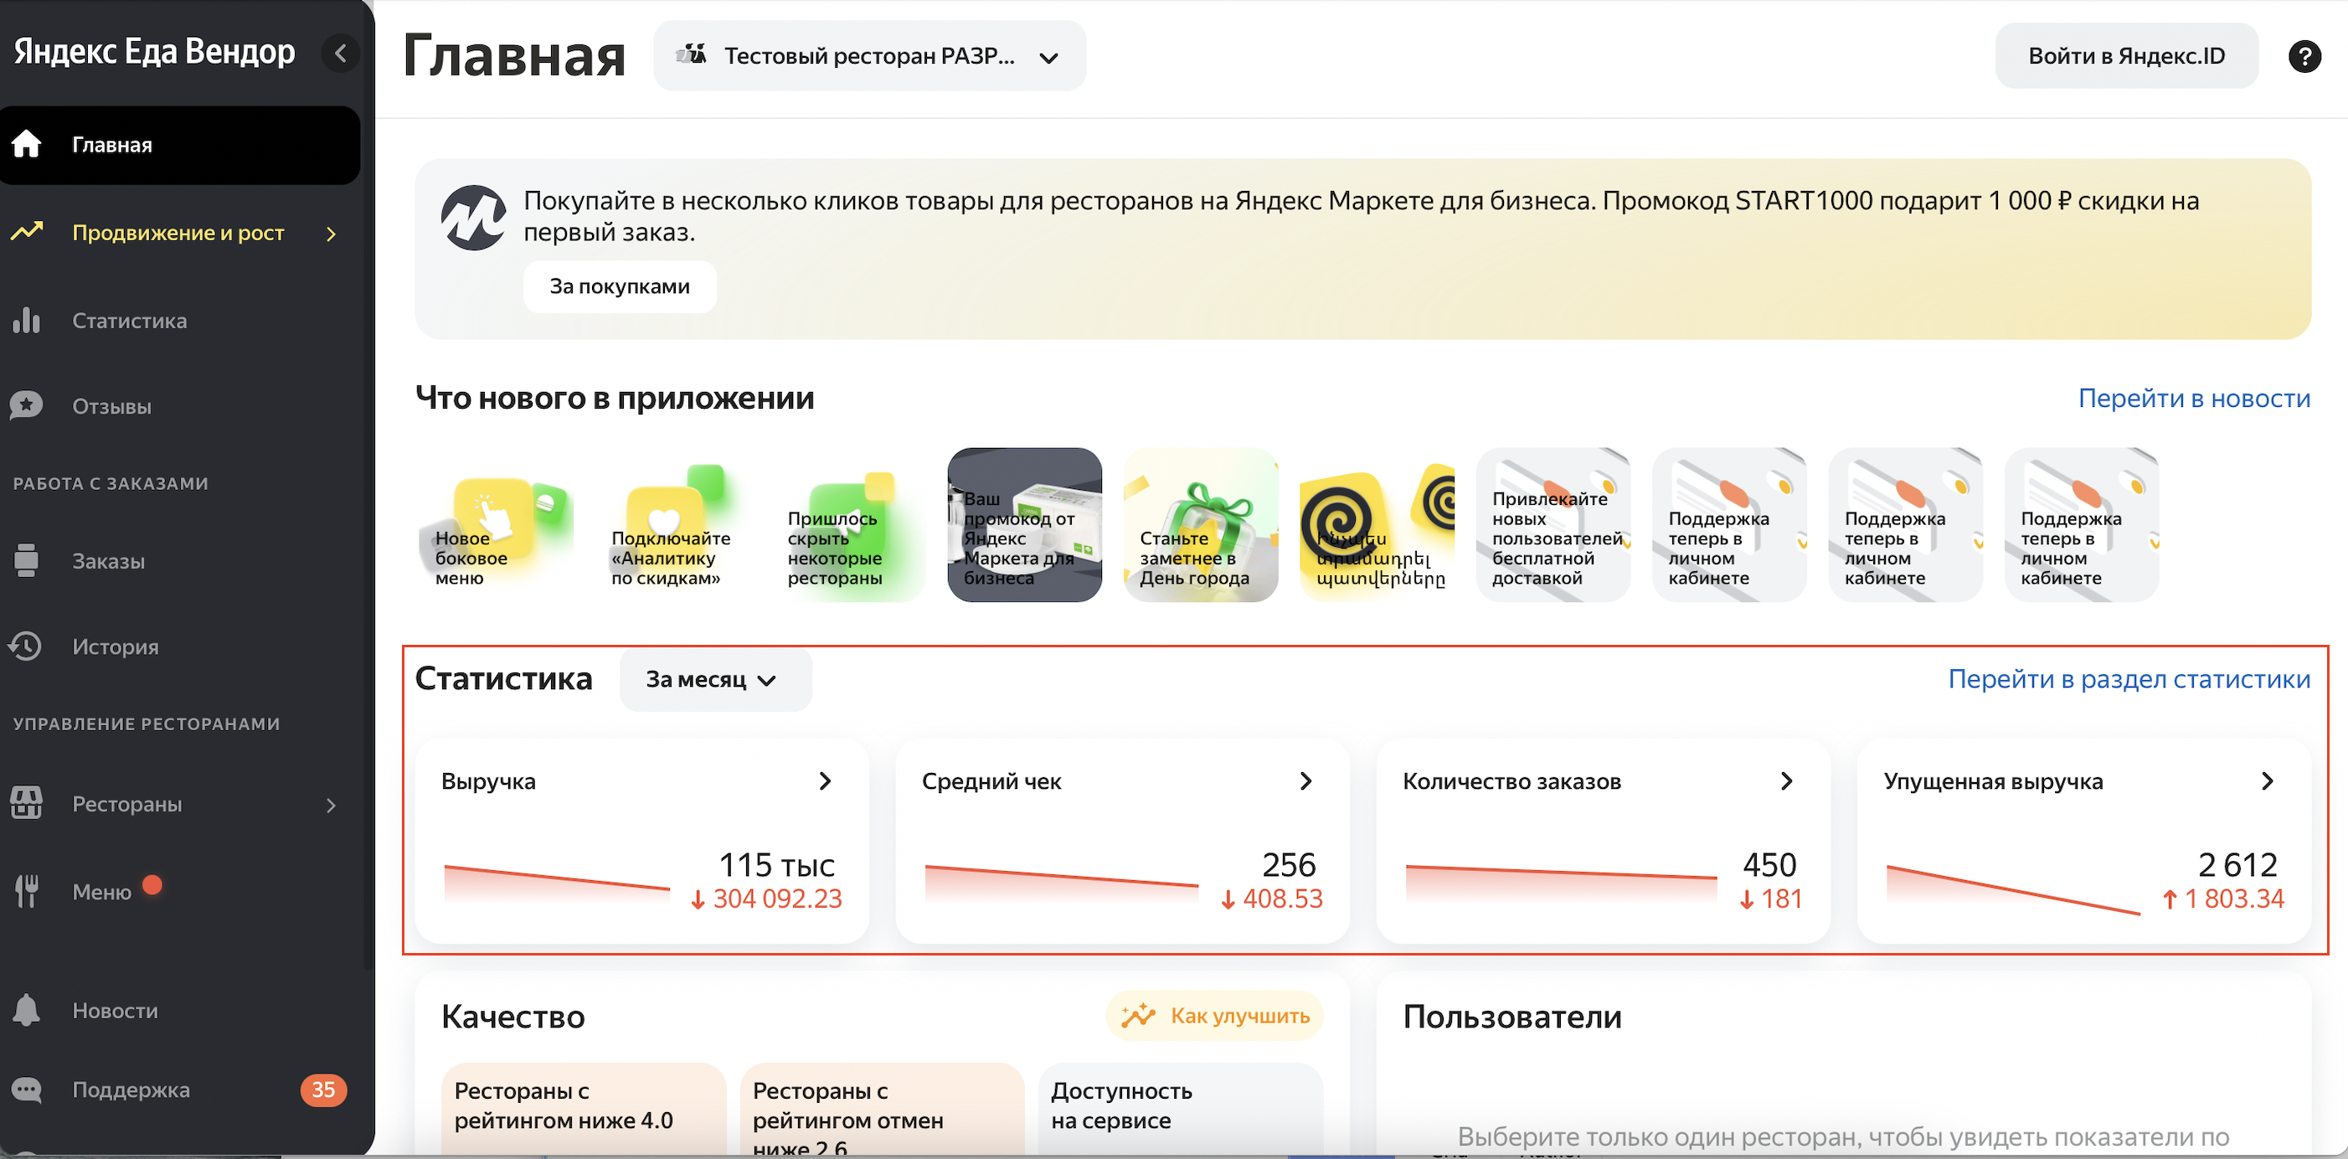Open the Средний чек card arrow
The image size is (2348, 1159).
tap(1306, 780)
